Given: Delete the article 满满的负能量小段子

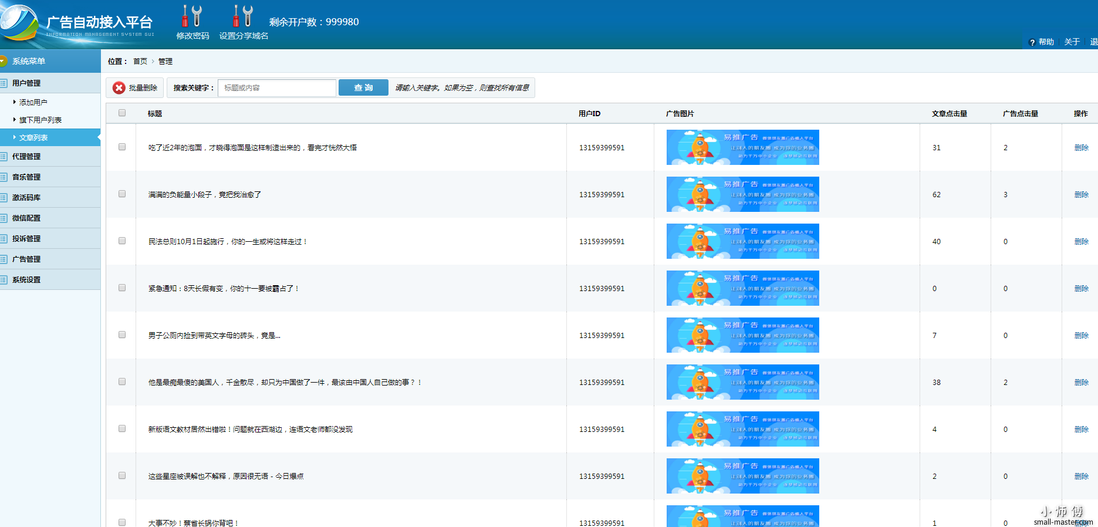Looking at the screenshot, I should pos(1082,195).
